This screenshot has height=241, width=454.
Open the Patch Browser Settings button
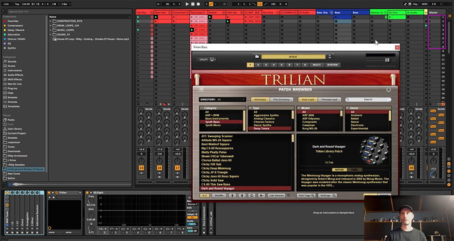[x=327, y=196]
